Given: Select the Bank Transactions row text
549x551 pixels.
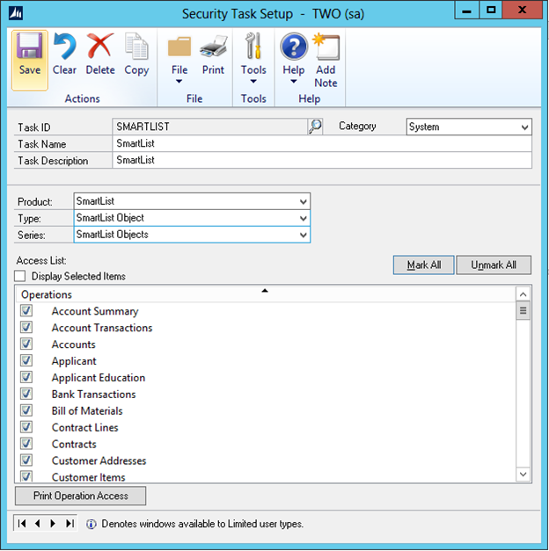Looking at the screenshot, I should 93,394.
